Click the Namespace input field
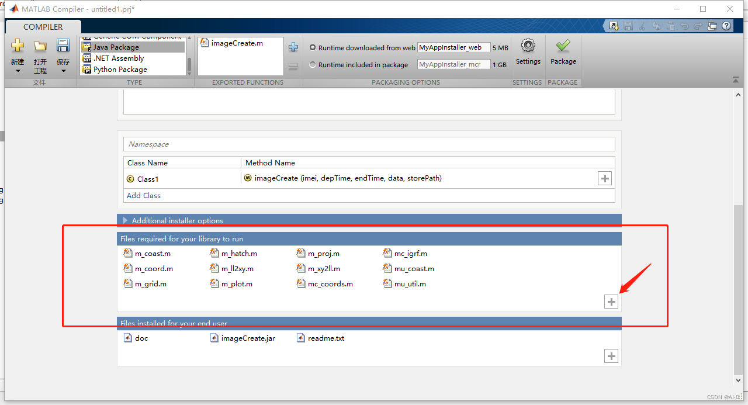This screenshot has width=748, height=405. pyautogui.click(x=369, y=144)
